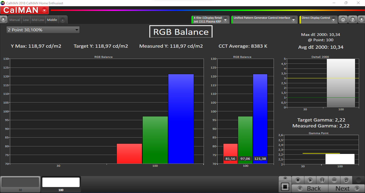The image size is (365, 193).
Task: Click the blue bar at 100 in the large chart
Action: tap(181, 119)
